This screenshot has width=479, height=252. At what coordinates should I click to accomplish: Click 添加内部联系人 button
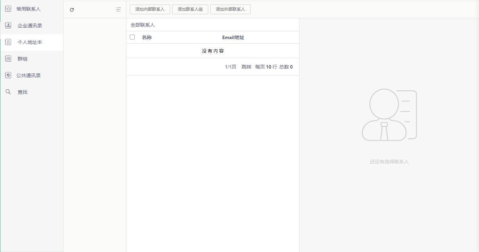tap(150, 9)
